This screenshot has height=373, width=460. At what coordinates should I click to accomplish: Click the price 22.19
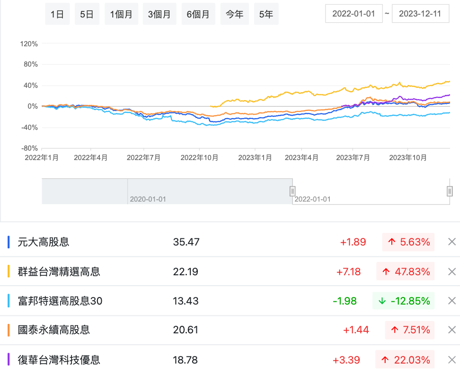coord(186,271)
